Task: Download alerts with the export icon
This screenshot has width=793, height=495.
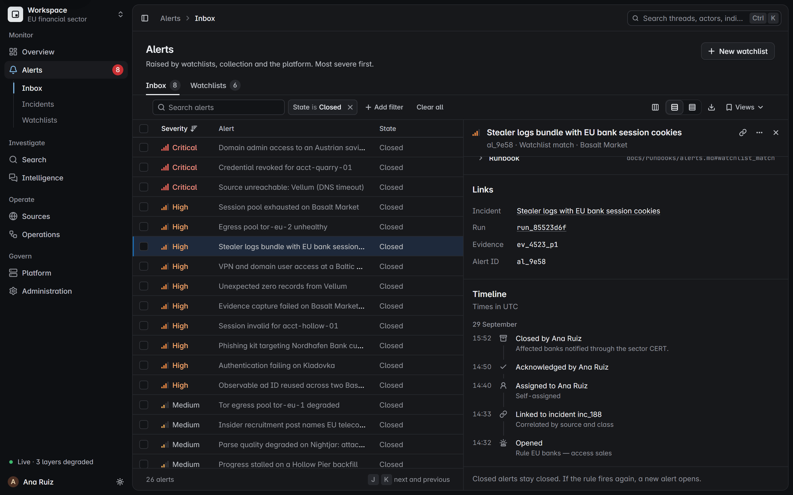Action: (x=711, y=107)
